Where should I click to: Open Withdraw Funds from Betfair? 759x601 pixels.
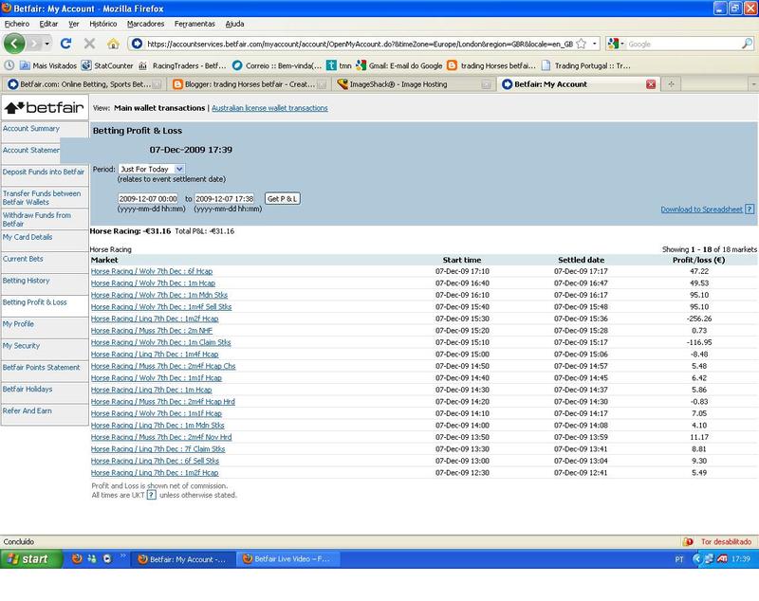click(x=37, y=220)
